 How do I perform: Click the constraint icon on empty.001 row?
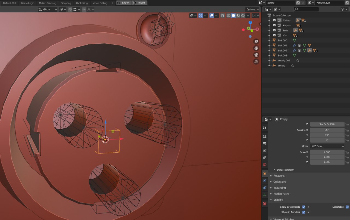(297, 61)
